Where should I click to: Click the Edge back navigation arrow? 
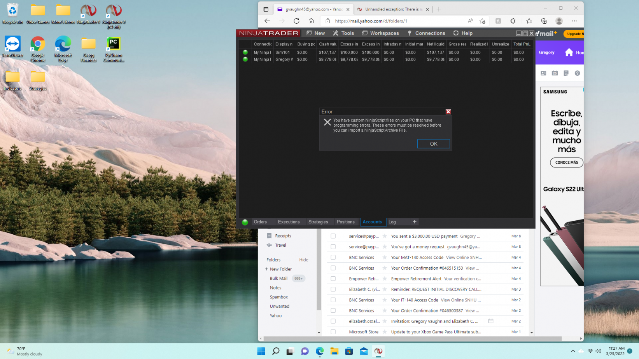point(267,21)
